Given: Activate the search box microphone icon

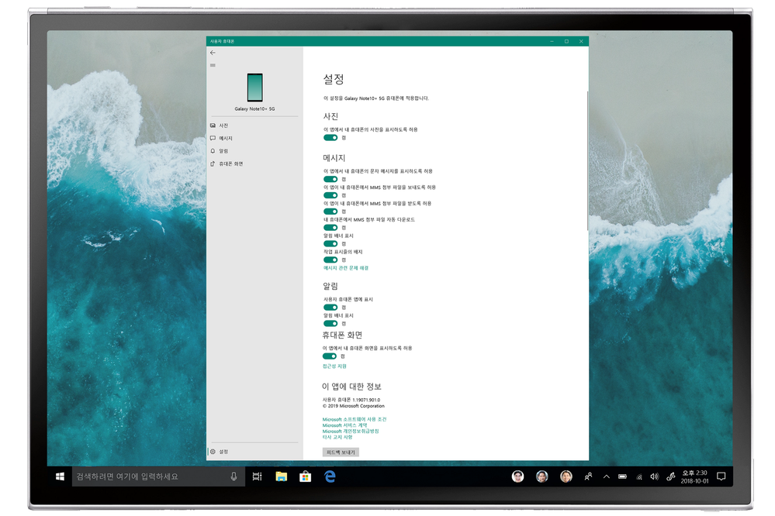Looking at the screenshot, I should point(234,476).
